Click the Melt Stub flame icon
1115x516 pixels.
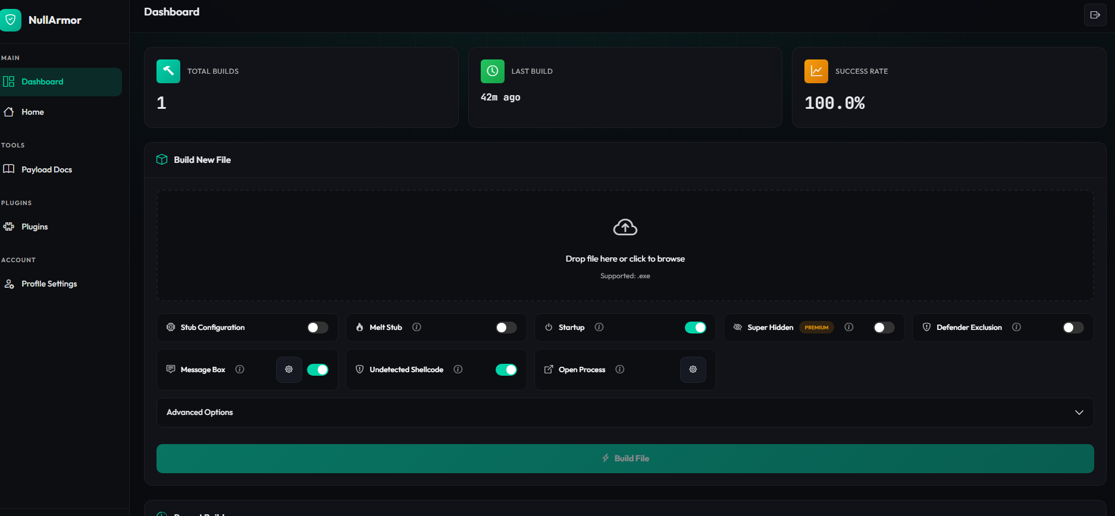pos(359,327)
